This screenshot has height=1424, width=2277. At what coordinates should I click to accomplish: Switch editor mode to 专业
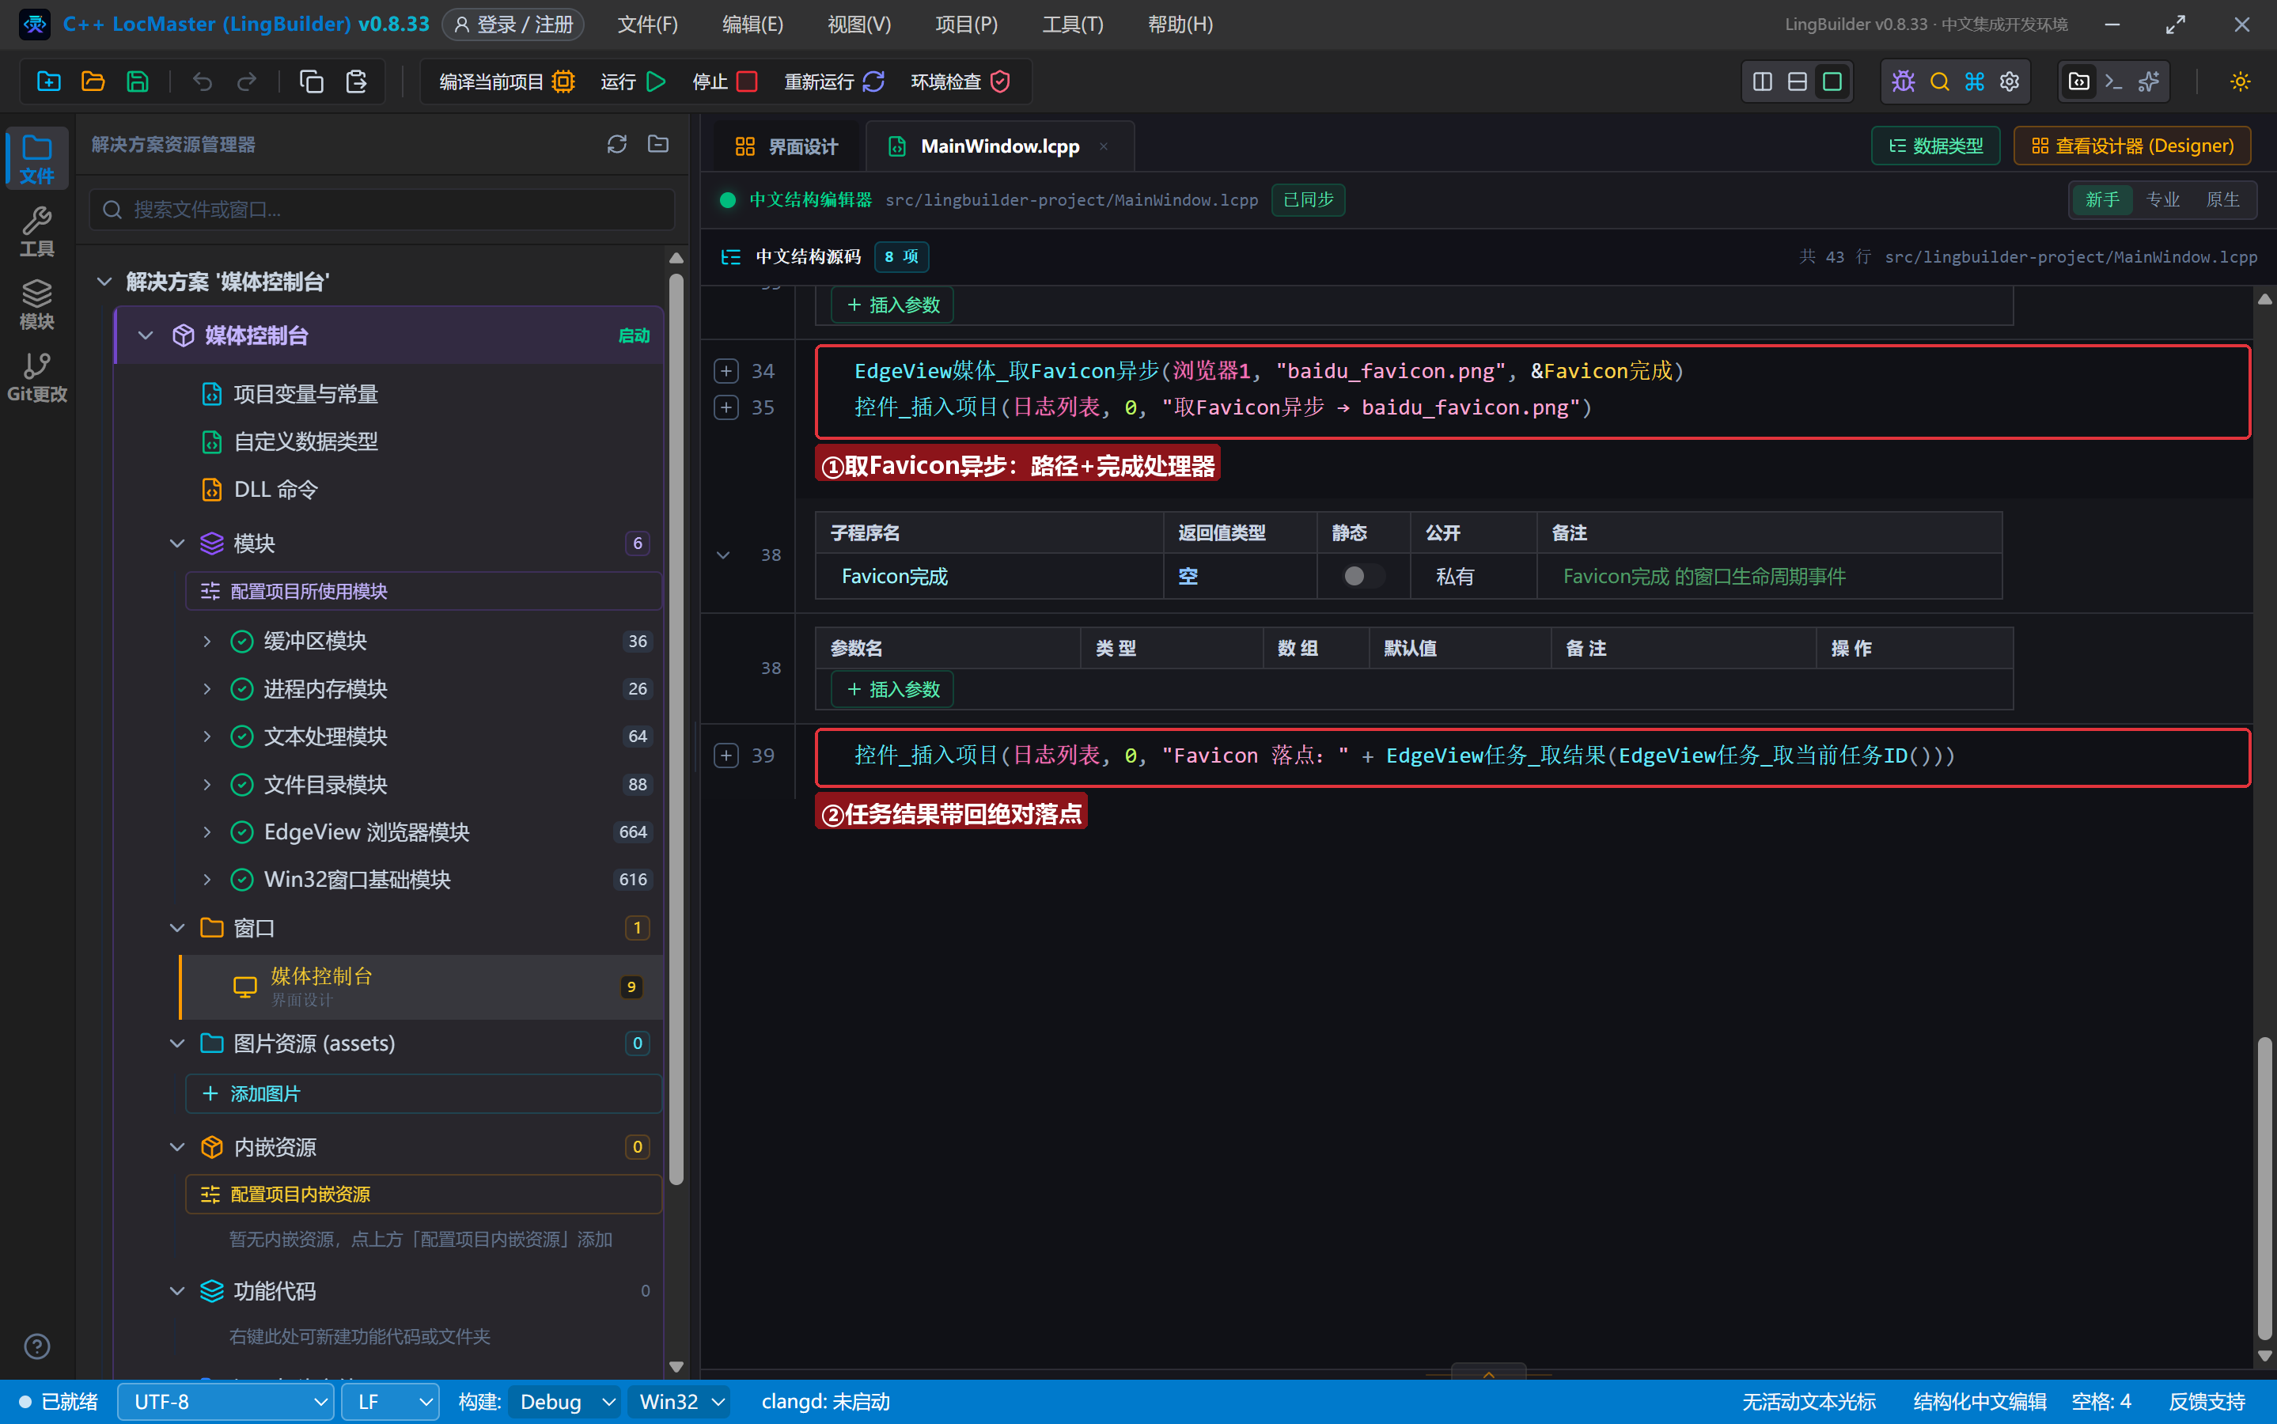click(x=2163, y=199)
